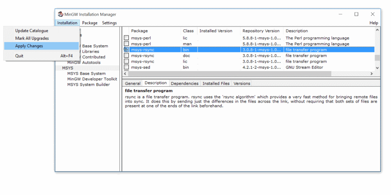Click the repository version in the msys-rsync lic row
This screenshot has width=391, height=195.
(262, 62)
